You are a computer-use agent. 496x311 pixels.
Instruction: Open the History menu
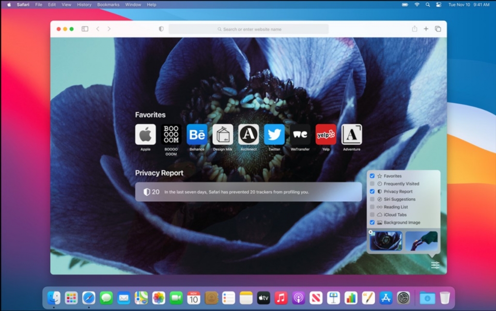click(x=84, y=4)
